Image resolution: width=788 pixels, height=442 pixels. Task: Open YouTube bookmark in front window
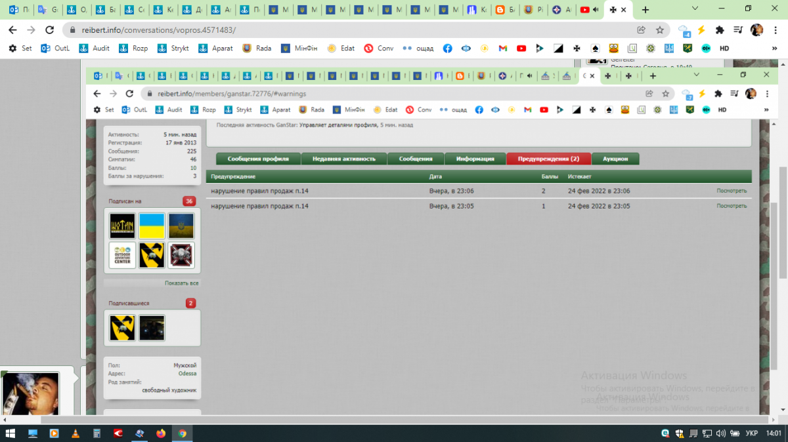[544, 110]
